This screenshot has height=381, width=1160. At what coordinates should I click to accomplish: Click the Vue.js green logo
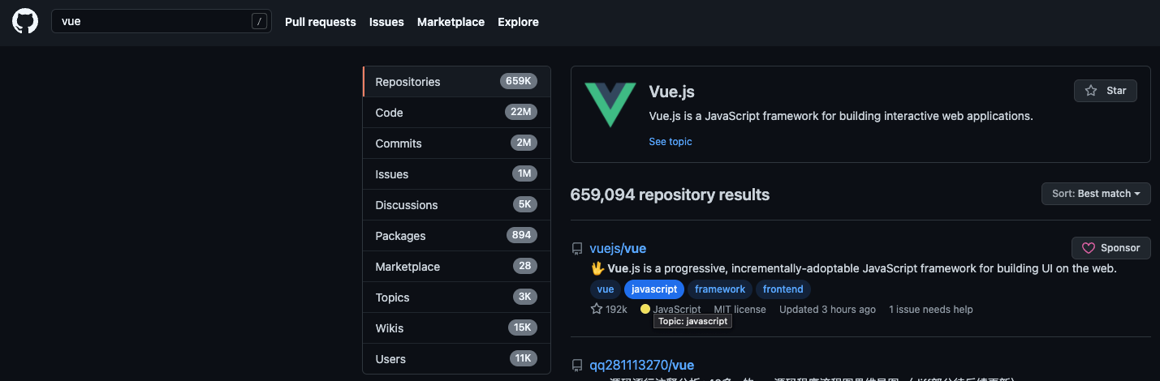(x=611, y=105)
